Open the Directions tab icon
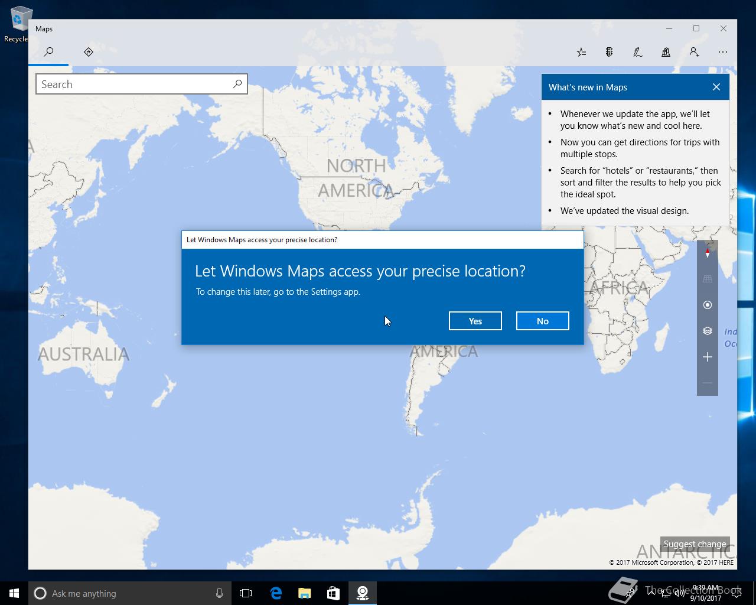Viewport: 756px width, 605px height. [89, 52]
